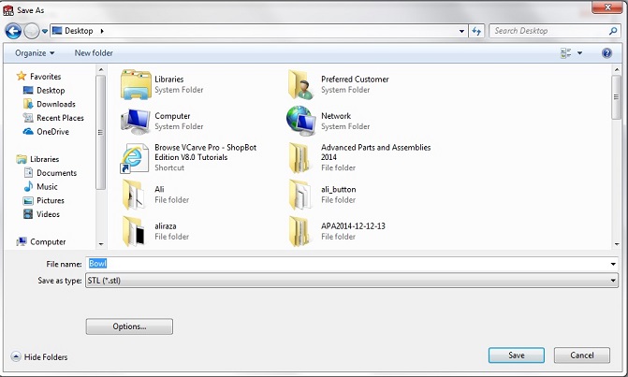Click navigation pane scroll down arrow

pyautogui.click(x=100, y=244)
